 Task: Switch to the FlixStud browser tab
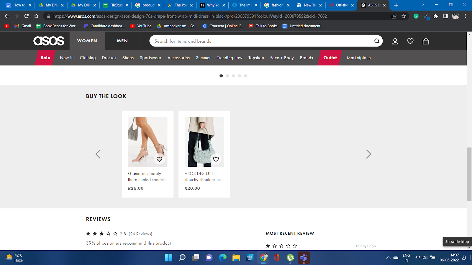coord(116,5)
